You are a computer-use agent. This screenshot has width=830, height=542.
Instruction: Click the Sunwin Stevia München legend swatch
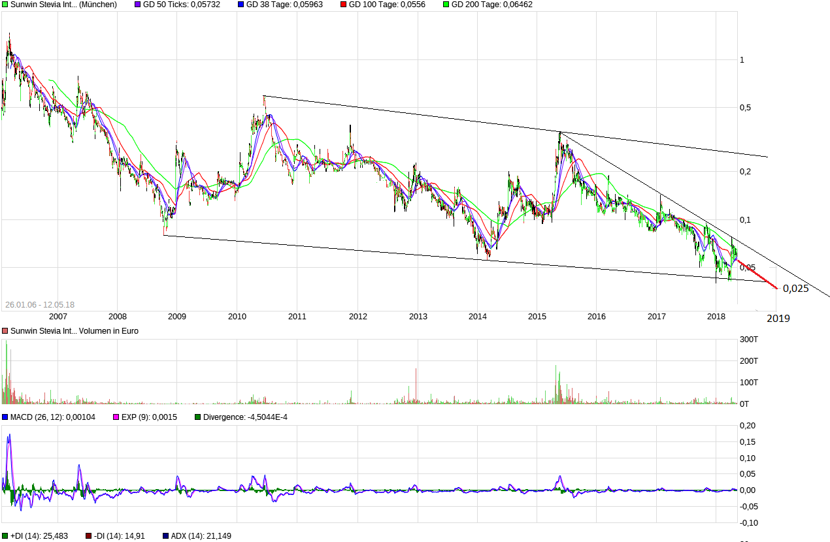point(5,5)
